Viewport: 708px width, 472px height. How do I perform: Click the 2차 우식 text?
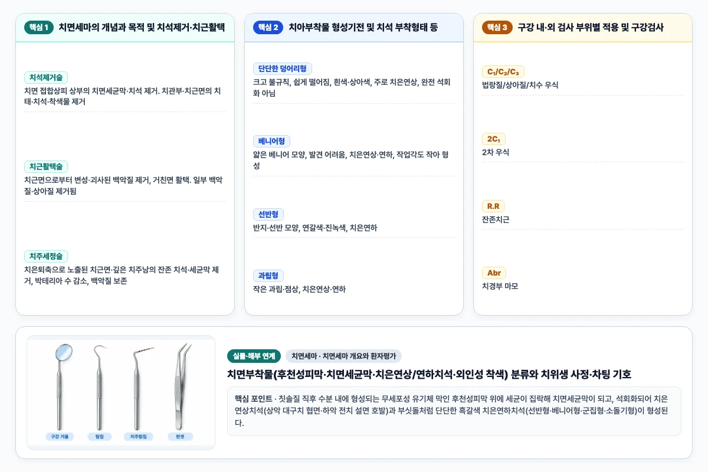point(496,152)
